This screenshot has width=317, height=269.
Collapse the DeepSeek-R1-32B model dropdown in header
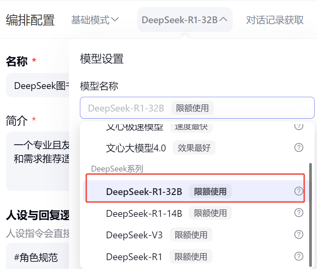coord(185,19)
